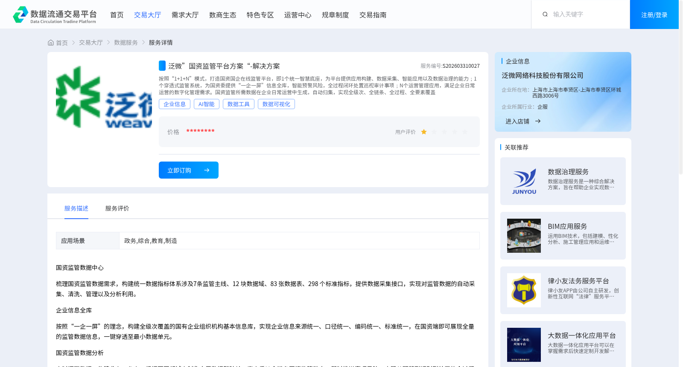This screenshot has width=683, height=367.
Task: Click the service number S202603310027
Action: point(461,66)
